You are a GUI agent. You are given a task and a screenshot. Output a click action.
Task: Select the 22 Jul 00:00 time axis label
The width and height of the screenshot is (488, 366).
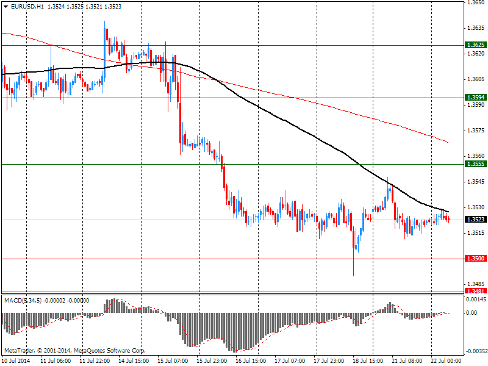coord(446,361)
